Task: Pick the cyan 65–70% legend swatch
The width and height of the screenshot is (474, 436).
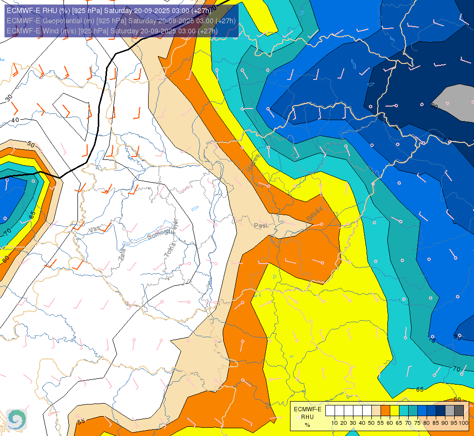Action: point(404,411)
